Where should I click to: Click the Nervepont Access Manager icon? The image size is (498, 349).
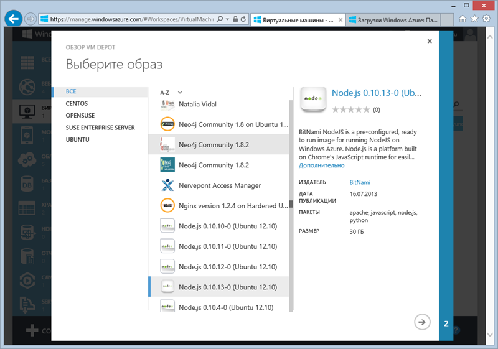tap(167, 185)
